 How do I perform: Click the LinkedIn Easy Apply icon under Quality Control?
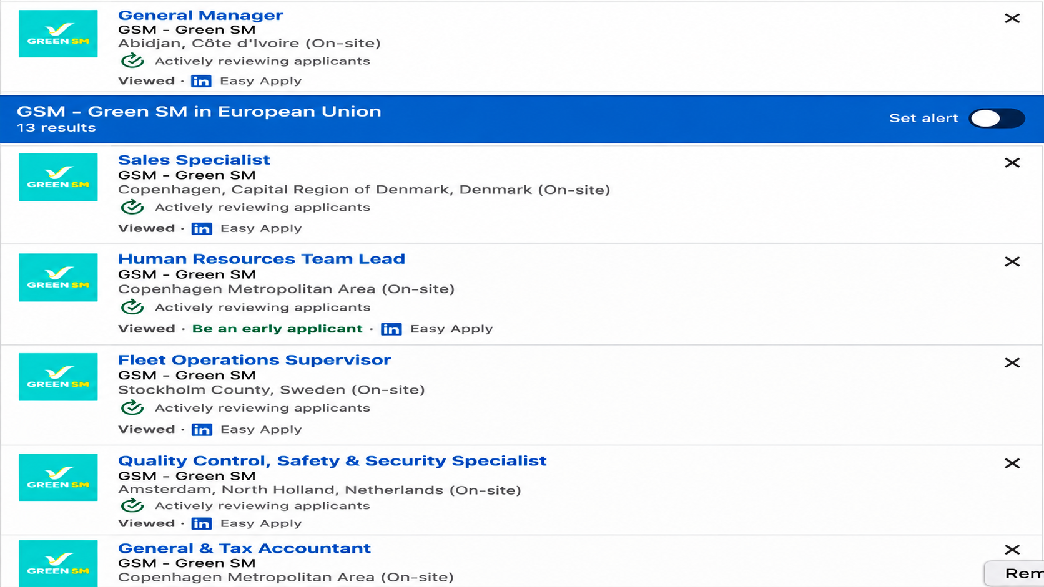202,523
